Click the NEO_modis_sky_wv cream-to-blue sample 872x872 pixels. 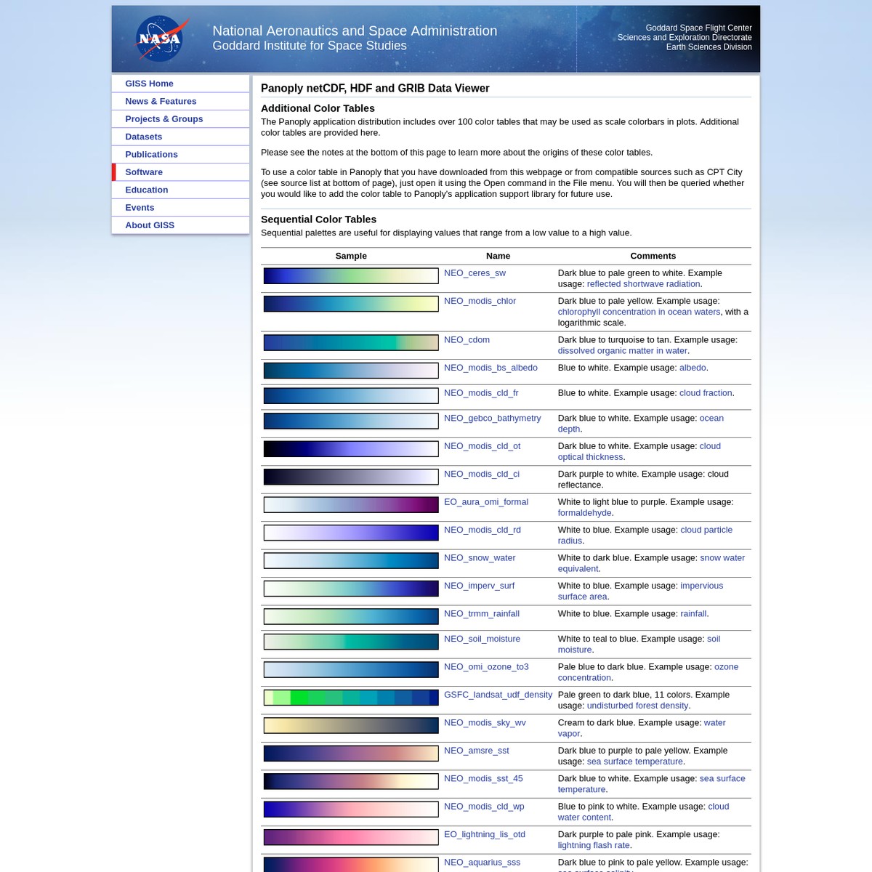tap(351, 726)
